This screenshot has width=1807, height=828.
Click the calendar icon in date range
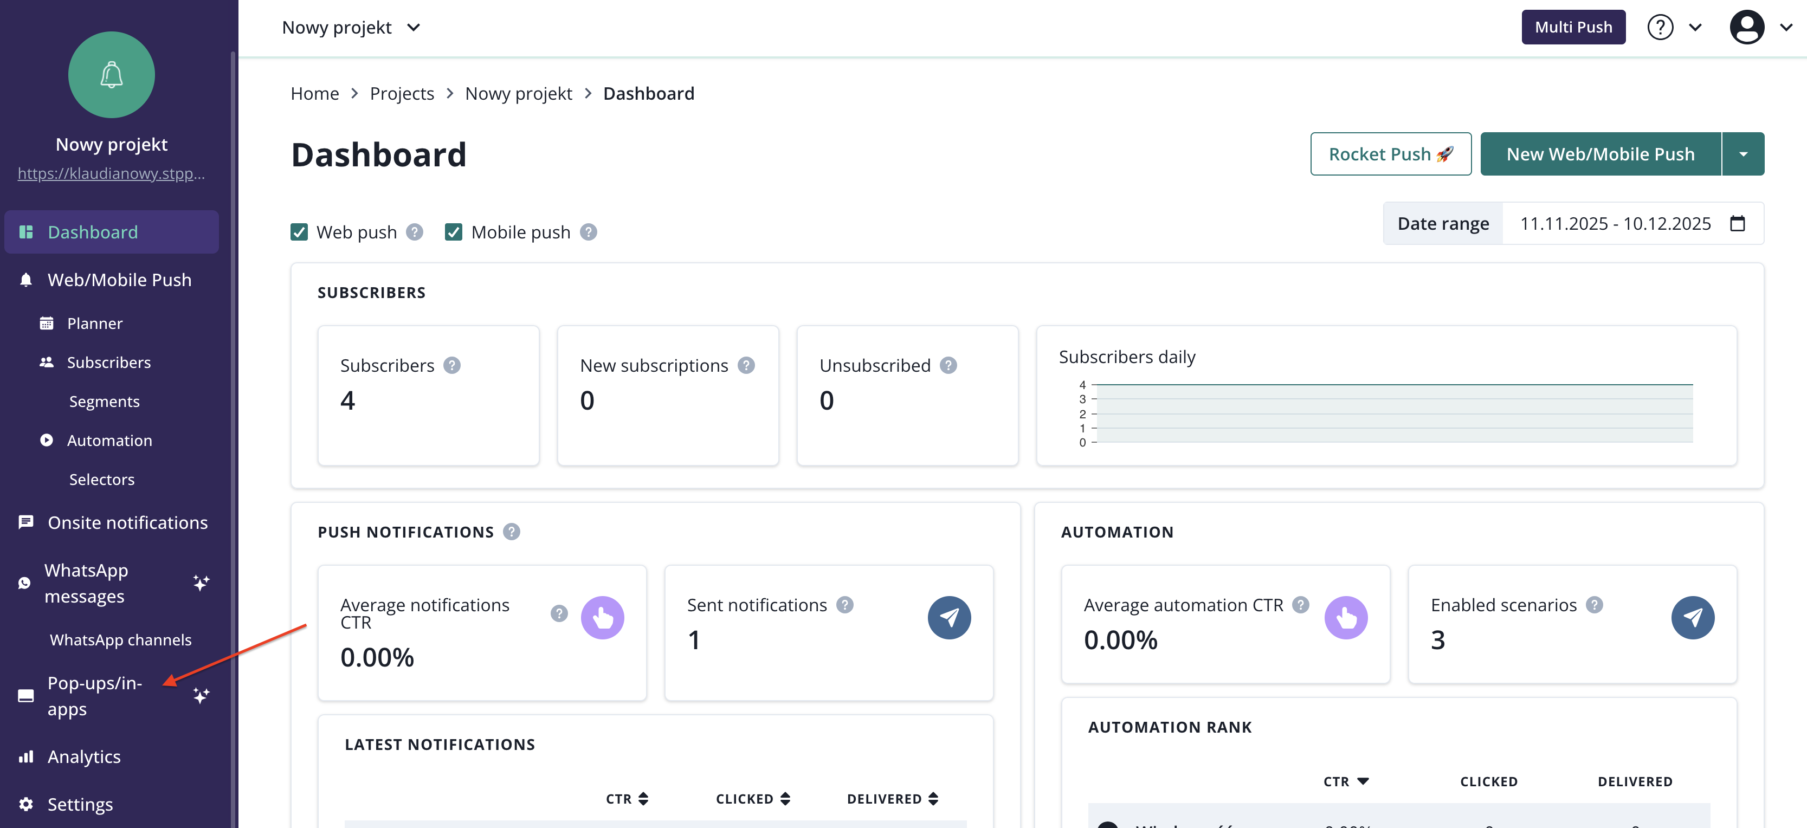coord(1738,224)
